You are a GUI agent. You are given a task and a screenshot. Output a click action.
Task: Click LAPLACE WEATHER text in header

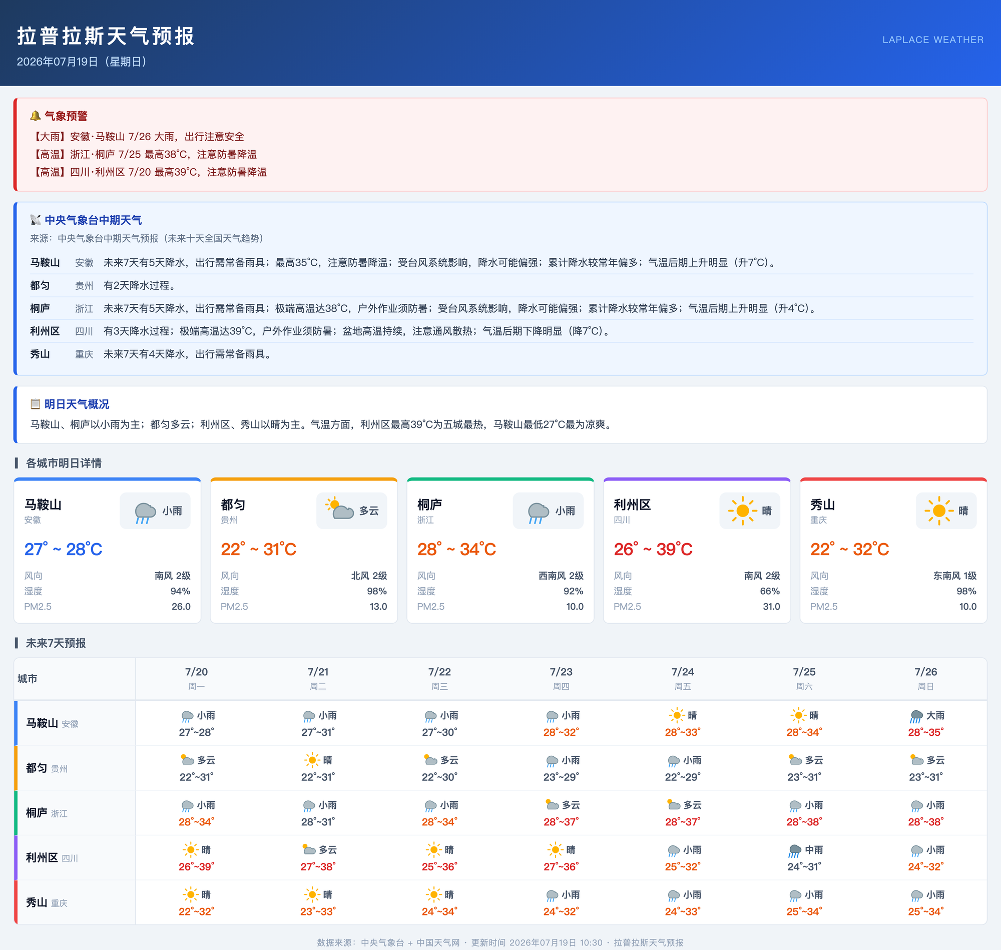(933, 40)
